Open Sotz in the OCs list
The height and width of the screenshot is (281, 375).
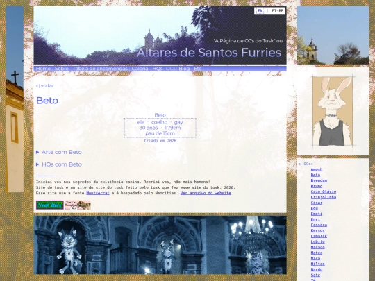coord(315,275)
